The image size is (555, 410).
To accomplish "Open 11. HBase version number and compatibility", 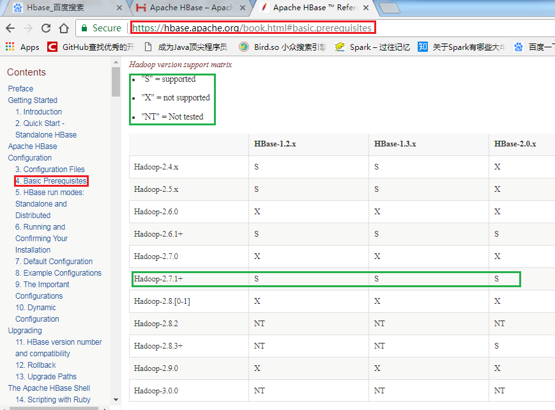I will click(58, 347).
